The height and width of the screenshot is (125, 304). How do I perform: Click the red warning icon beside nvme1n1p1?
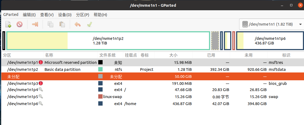41,63
